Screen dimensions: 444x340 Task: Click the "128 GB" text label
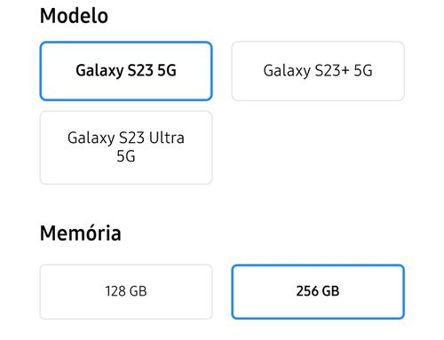click(x=126, y=291)
